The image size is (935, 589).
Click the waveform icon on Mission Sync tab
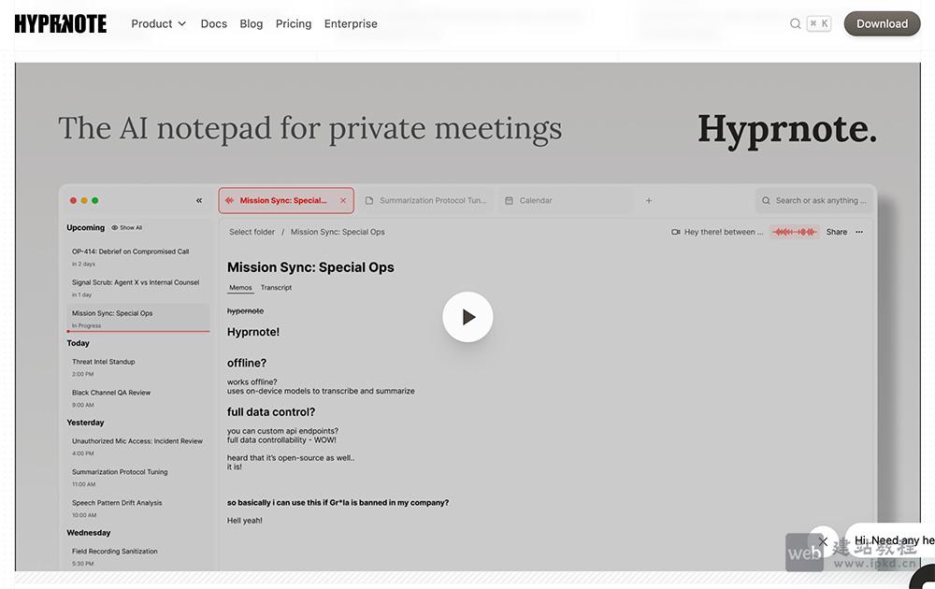[228, 199]
